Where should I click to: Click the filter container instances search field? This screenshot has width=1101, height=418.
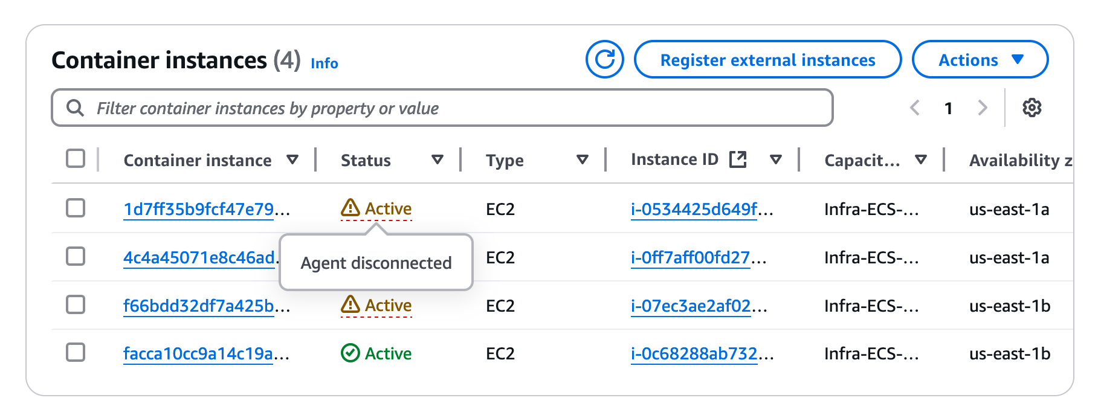point(441,108)
